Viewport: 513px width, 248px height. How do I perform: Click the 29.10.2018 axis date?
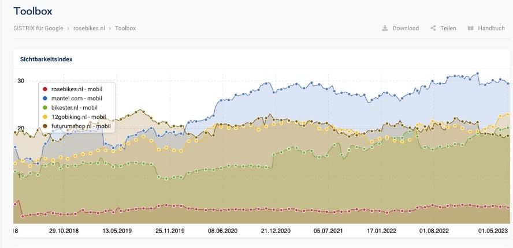pos(64,231)
